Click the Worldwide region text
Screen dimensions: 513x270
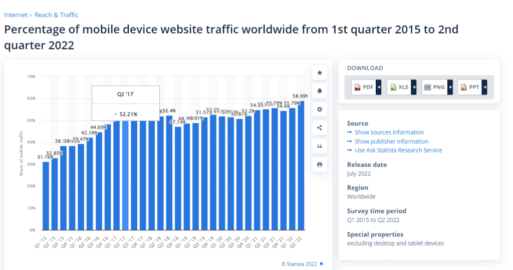point(361,196)
